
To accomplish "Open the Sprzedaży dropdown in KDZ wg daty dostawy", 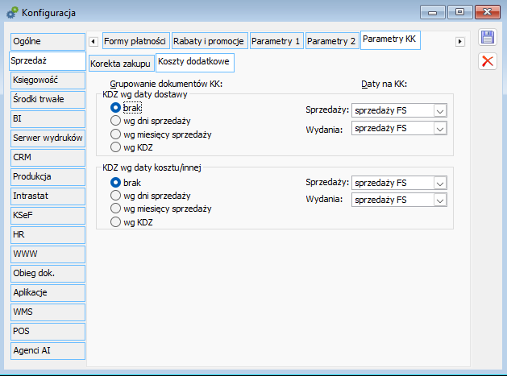I will click(439, 111).
